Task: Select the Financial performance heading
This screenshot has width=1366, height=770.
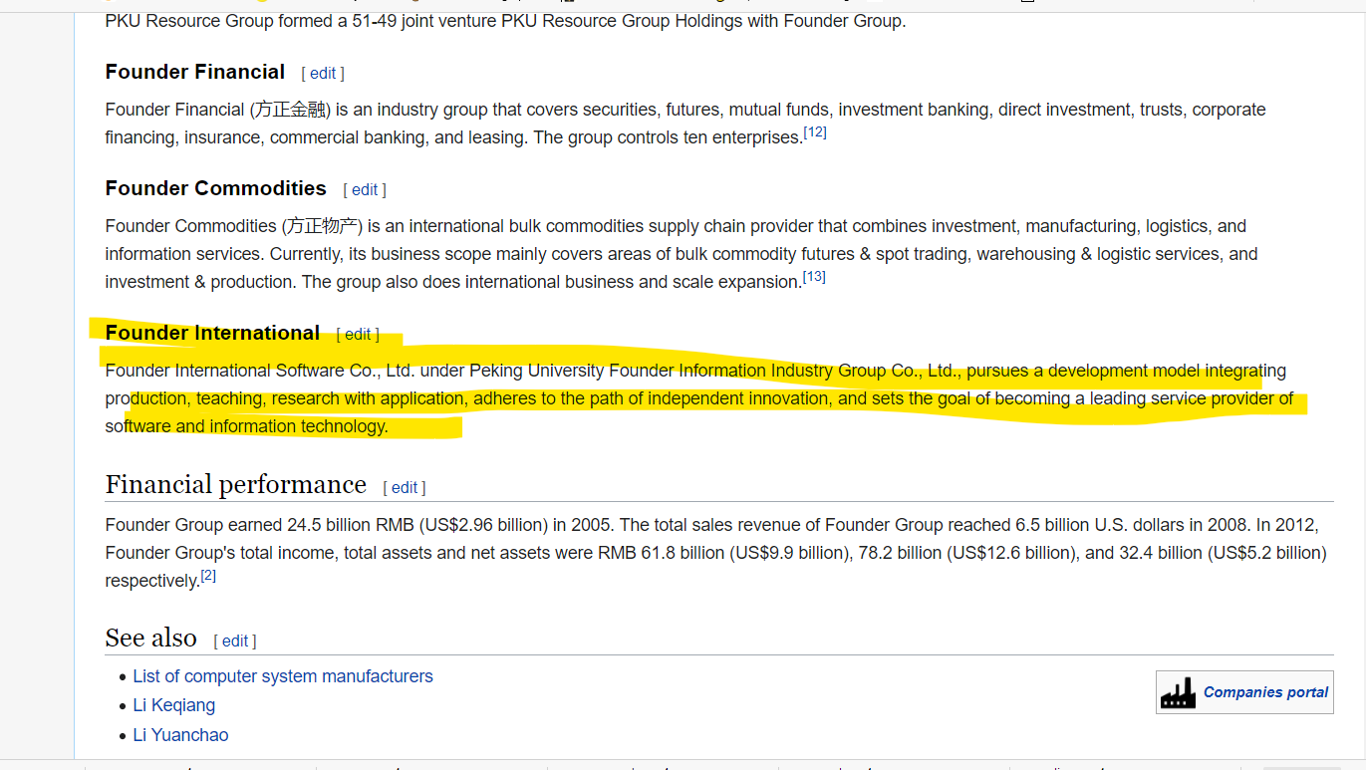Action: coord(236,485)
